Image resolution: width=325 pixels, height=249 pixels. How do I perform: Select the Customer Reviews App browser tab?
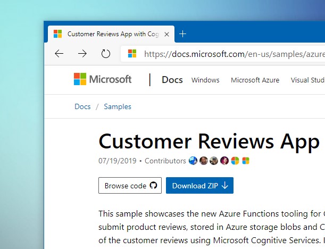(111, 34)
